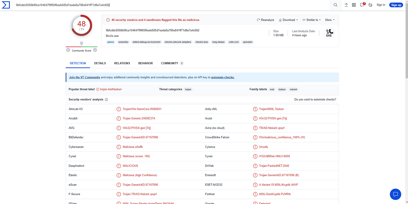Click the msil family label chip
Screen dimensions: 408x204
272,90
